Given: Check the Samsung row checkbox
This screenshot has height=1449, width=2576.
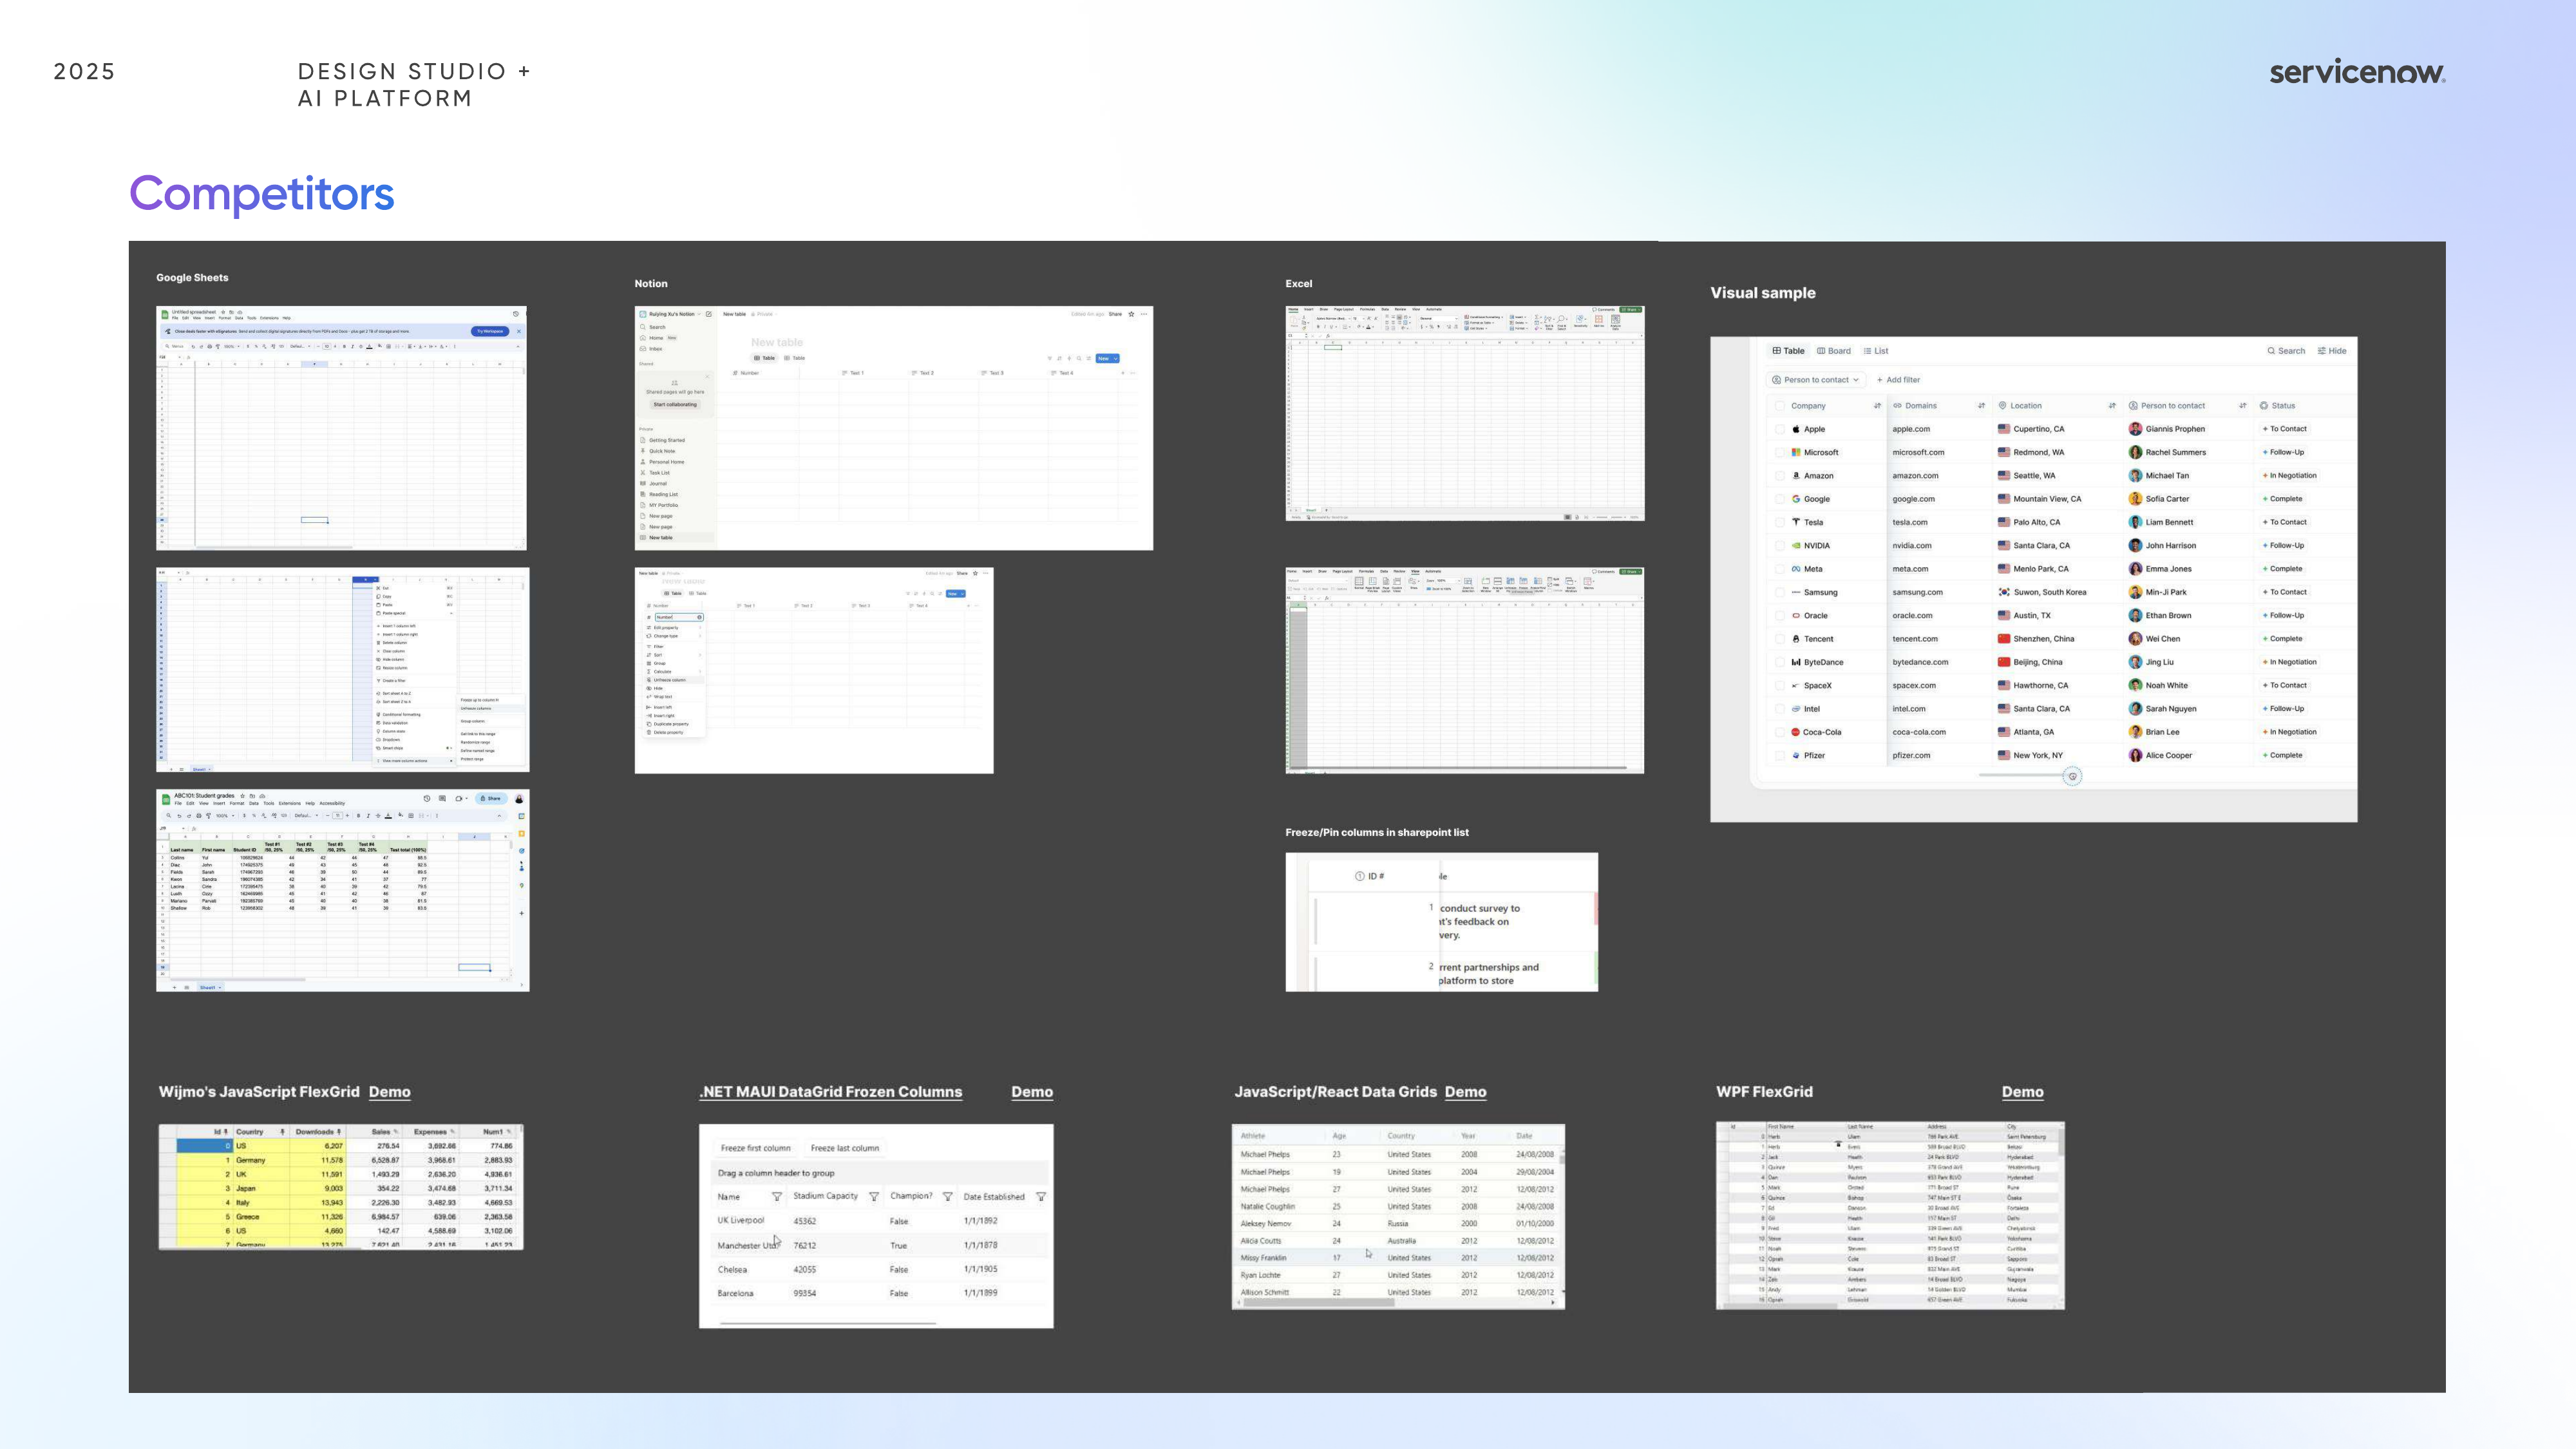Looking at the screenshot, I should 1779,592.
